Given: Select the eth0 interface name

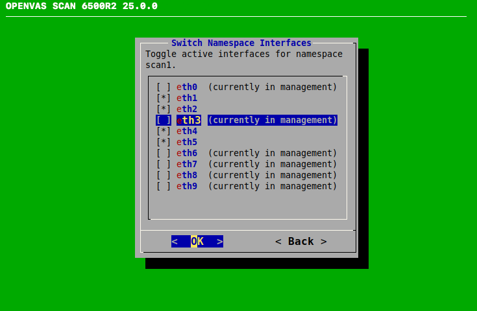Looking at the screenshot, I should [187, 87].
